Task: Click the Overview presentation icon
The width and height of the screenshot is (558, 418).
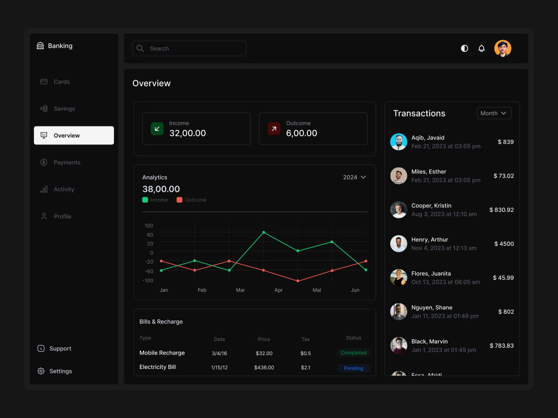Action: [x=44, y=135]
